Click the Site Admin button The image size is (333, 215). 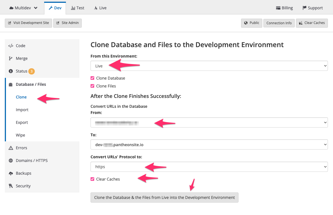click(x=68, y=23)
